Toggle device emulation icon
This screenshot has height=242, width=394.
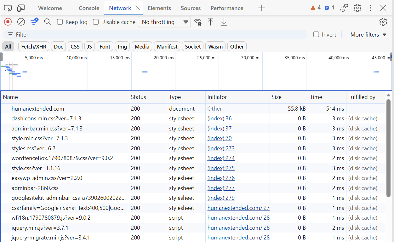[21, 8]
